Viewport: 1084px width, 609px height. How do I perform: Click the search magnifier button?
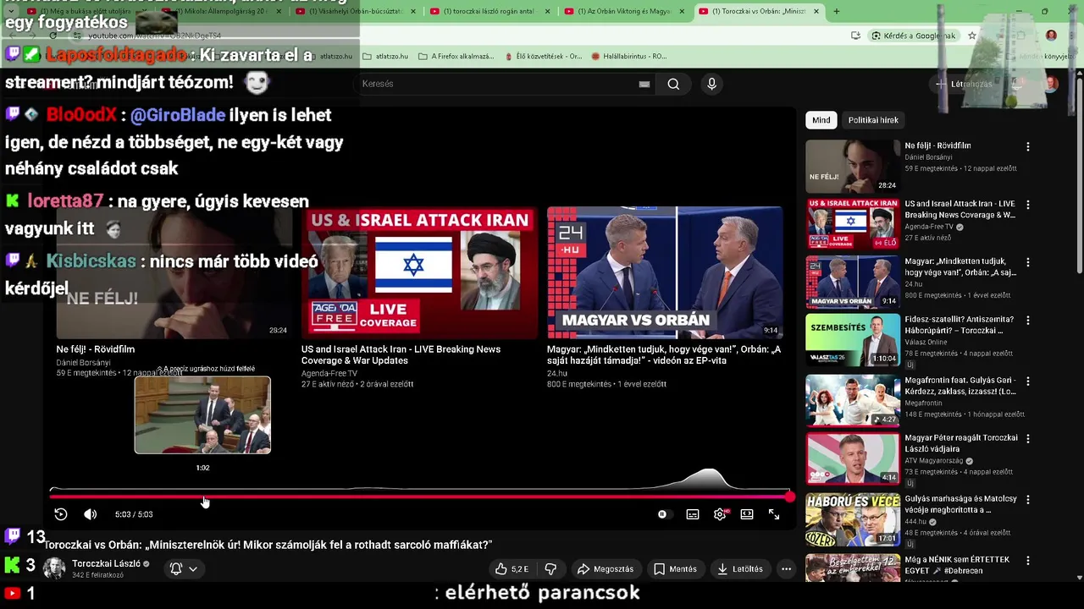coord(673,84)
